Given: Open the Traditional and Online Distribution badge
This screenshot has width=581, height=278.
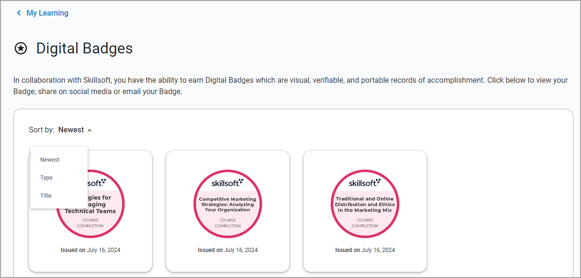Looking at the screenshot, I should point(365,204).
